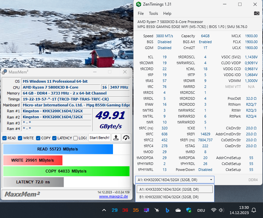Enable the LOG! checkbox

pyautogui.click(x=75, y=138)
